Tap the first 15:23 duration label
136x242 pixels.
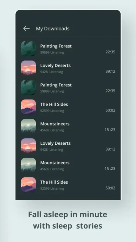110,130
